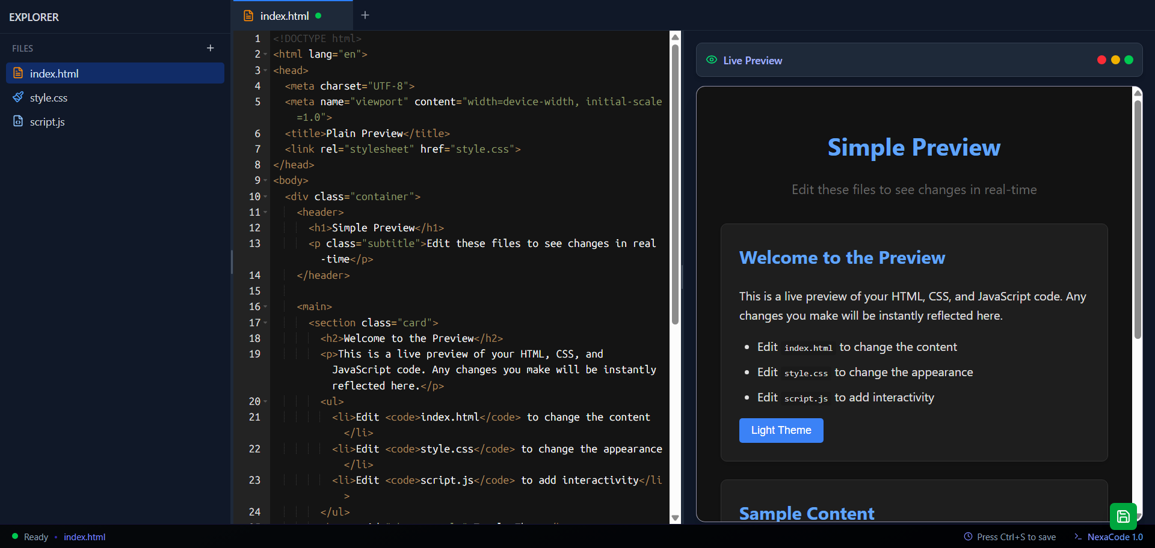Image resolution: width=1155 pixels, height=548 pixels.
Task: Click the clock icon in status bar
Action: (968, 537)
